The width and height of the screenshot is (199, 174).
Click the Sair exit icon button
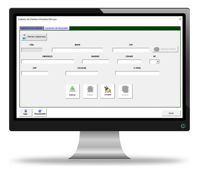[26, 113]
